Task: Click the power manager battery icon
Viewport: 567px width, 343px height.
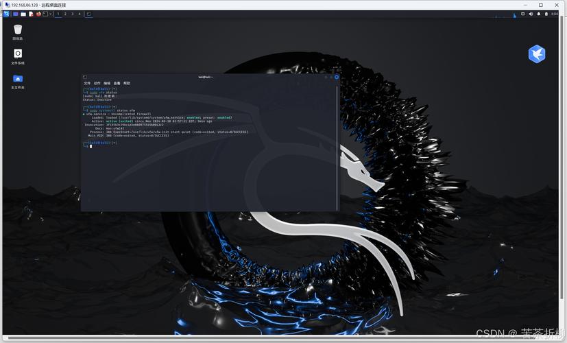Action: [x=546, y=14]
